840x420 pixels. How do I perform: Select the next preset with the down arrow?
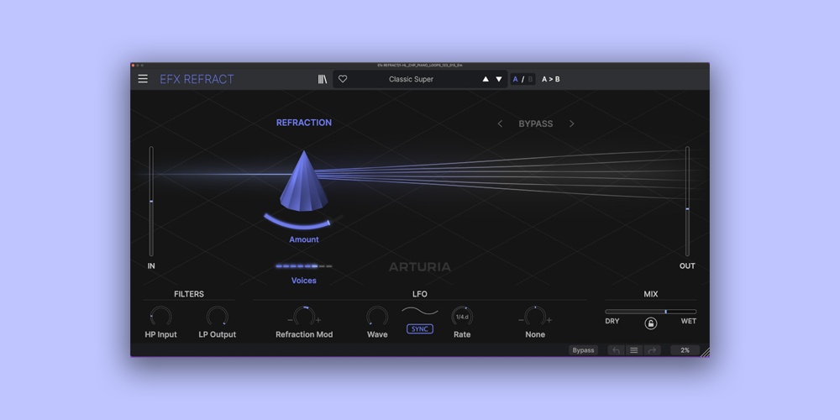point(499,79)
